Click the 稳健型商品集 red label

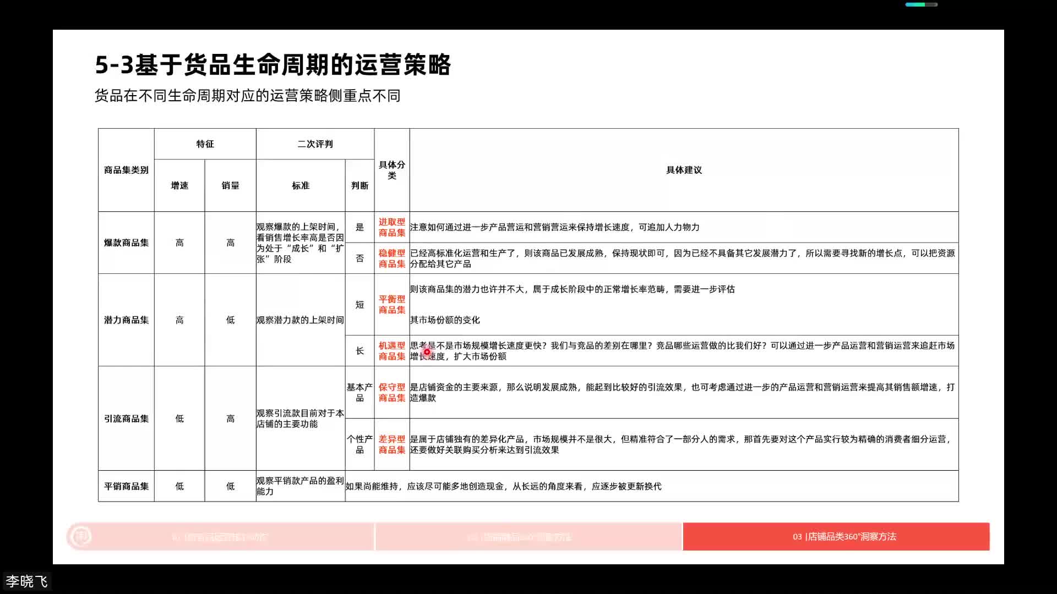pos(391,258)
